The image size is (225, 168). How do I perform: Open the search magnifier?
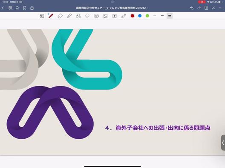point(17,8)
